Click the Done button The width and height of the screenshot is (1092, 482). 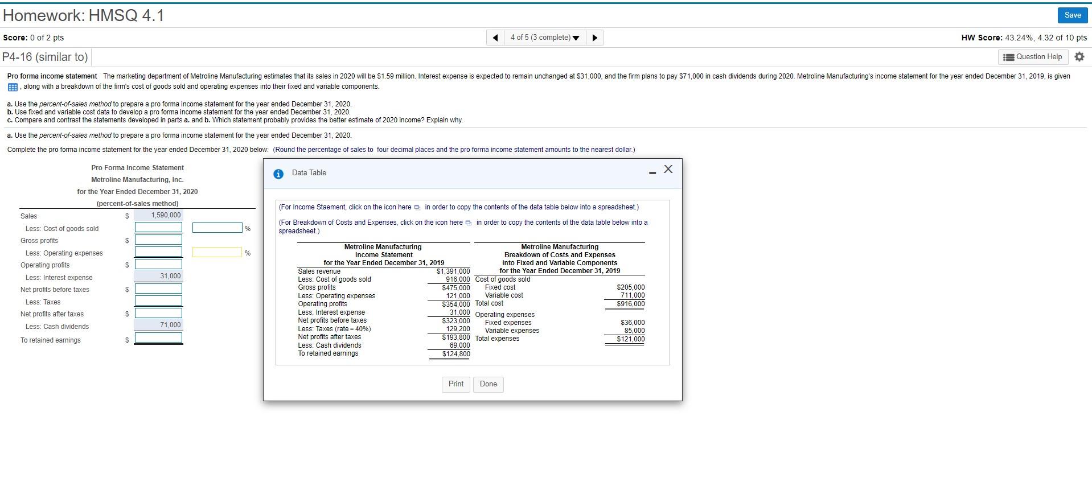coord(488,384)
